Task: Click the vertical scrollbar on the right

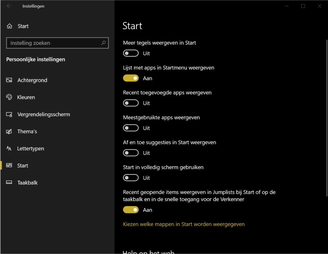Action: (x=327, y=118)
